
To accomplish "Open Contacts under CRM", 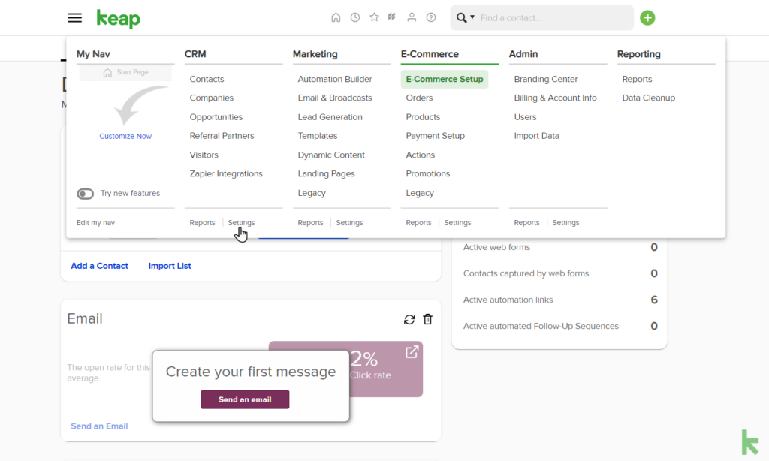I will pos(207,79).
